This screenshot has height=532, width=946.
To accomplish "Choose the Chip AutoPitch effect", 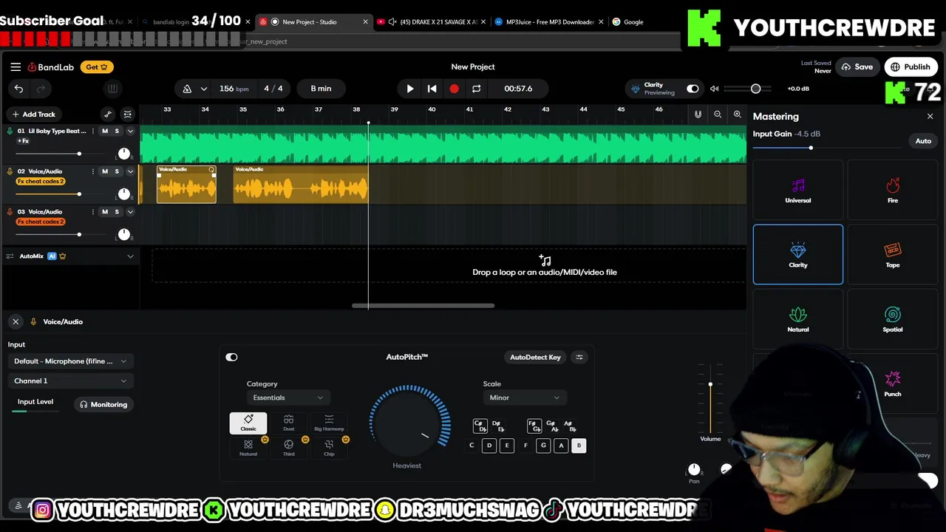I will 329,448.
